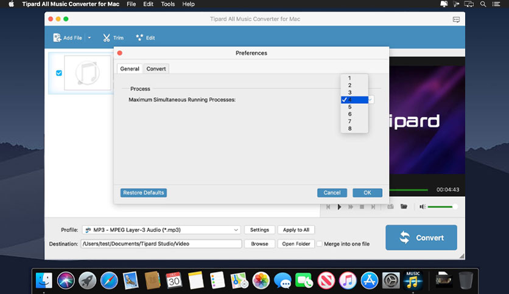Screen dimensions: 509x294
Task: Open Finder in the Dock
Action: [44, 281]
